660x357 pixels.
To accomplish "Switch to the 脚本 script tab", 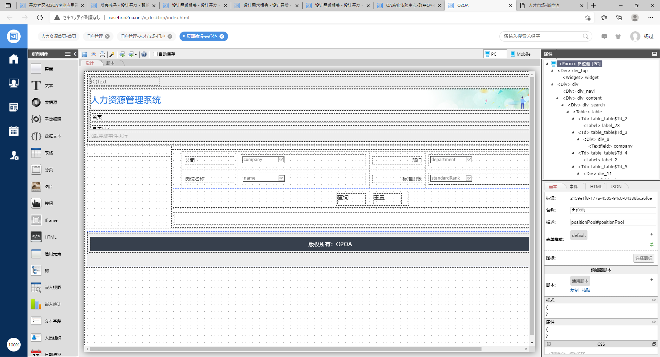I will tap(110, 63).
